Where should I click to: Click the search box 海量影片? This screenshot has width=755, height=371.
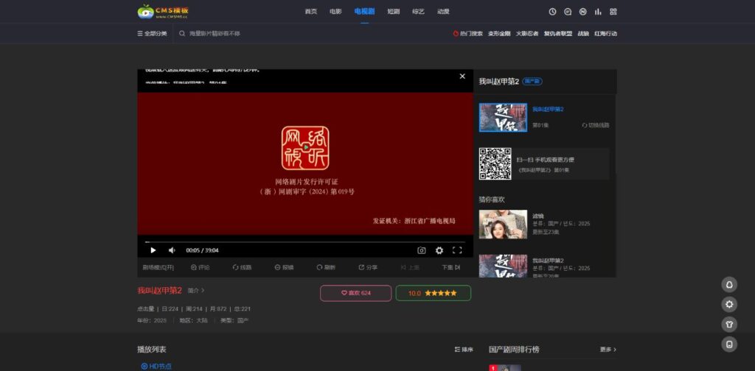pos(215,34)
